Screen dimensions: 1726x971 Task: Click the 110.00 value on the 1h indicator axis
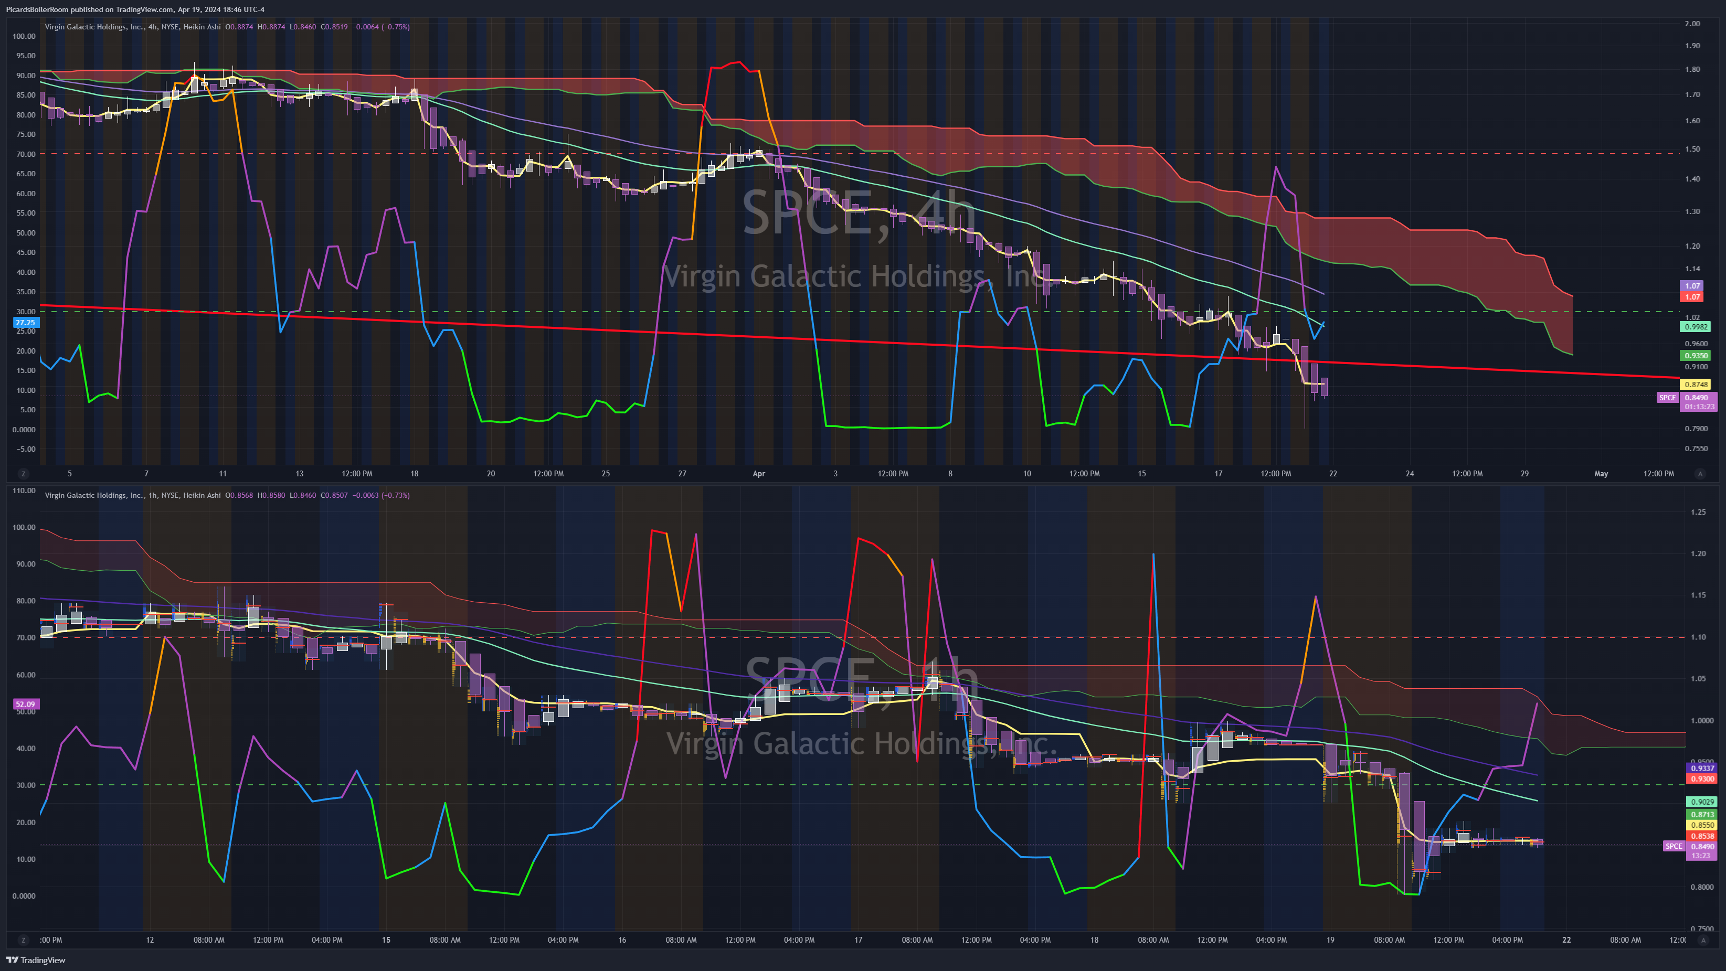tap(24, 491)
